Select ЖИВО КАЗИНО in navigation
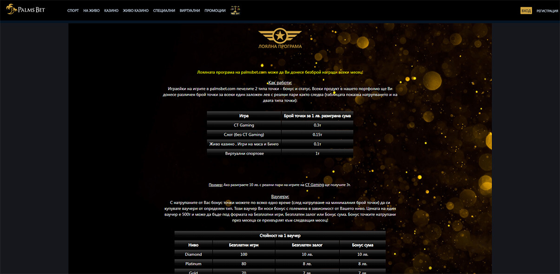The image size is (560, 274). 136,10
